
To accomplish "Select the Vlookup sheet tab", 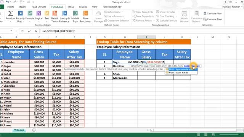I will click(19, 130).
